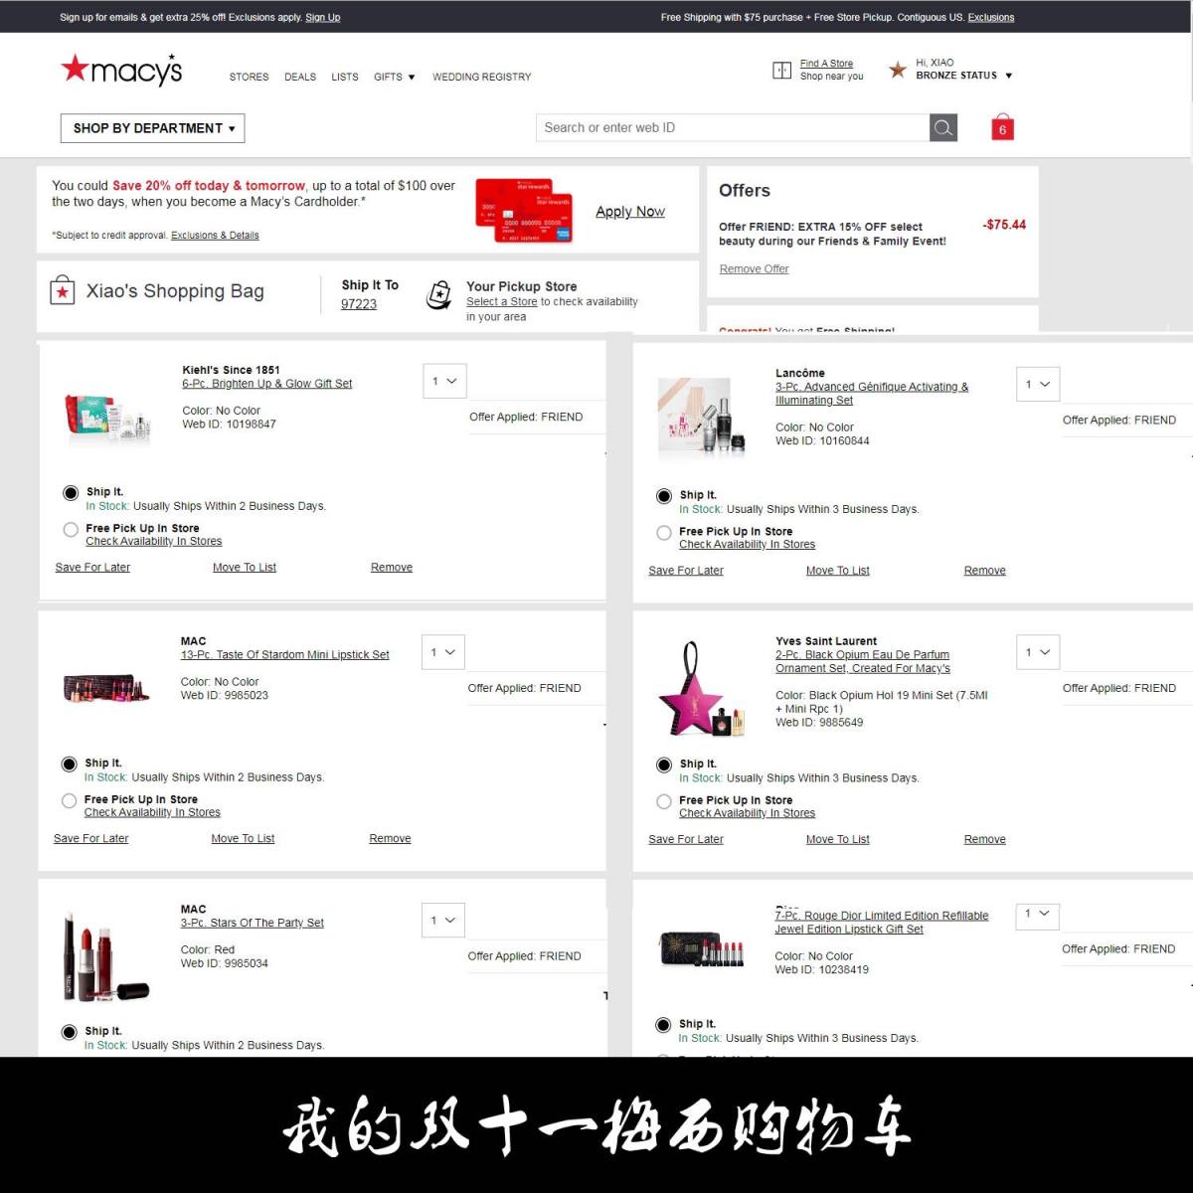
Task: Click the Macy's logo
Action: click(121, 70)
